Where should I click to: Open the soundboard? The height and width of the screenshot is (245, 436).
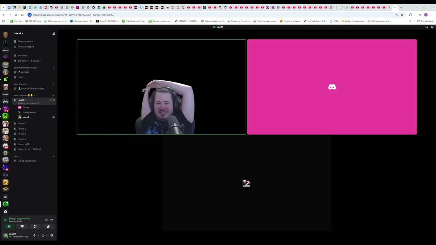(x=48, y=227)
